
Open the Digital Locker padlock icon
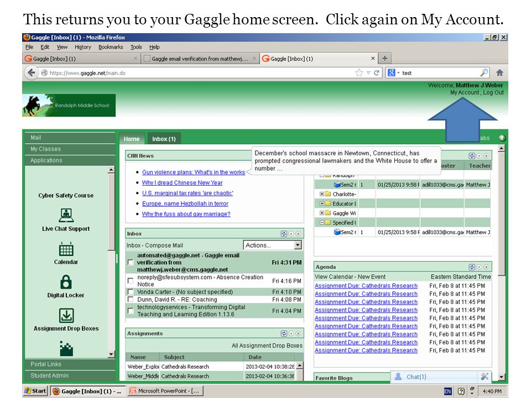66,281
